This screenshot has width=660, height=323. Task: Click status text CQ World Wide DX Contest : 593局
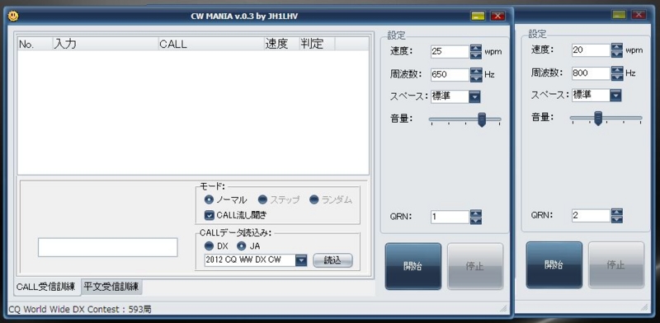pos(80,310)
